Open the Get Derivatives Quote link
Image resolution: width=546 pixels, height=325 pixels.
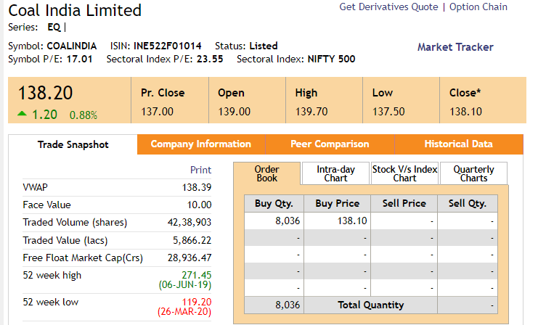(x=388, y=7)
